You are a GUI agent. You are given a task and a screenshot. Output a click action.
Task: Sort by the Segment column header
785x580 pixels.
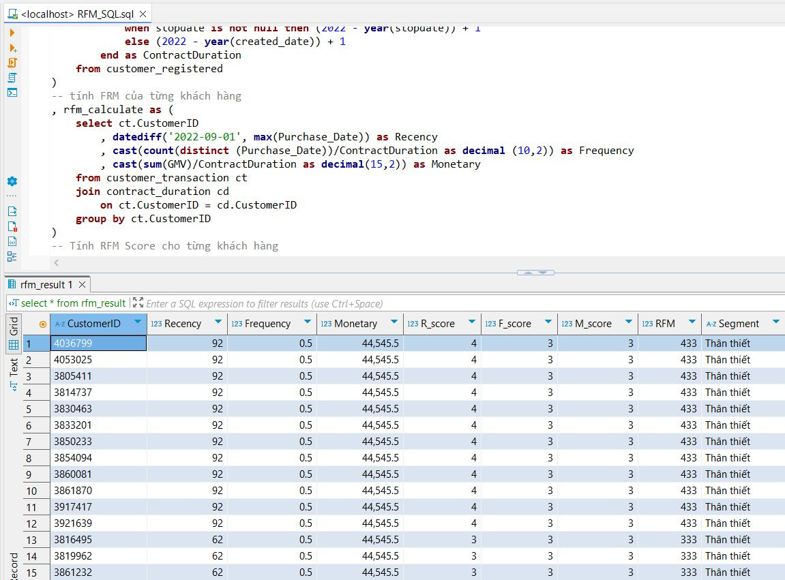(739, 324)
